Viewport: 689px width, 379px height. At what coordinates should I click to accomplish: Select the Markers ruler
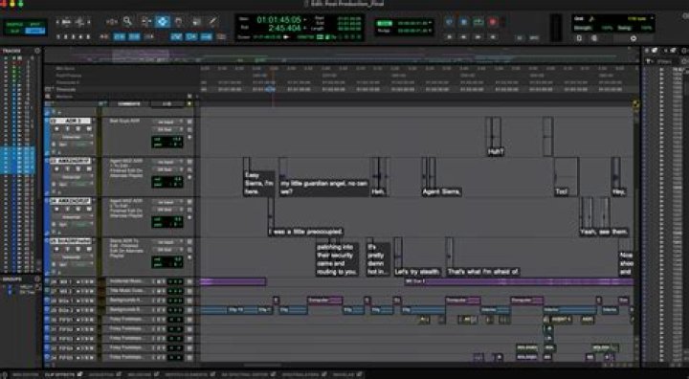[x=65, y=97]
